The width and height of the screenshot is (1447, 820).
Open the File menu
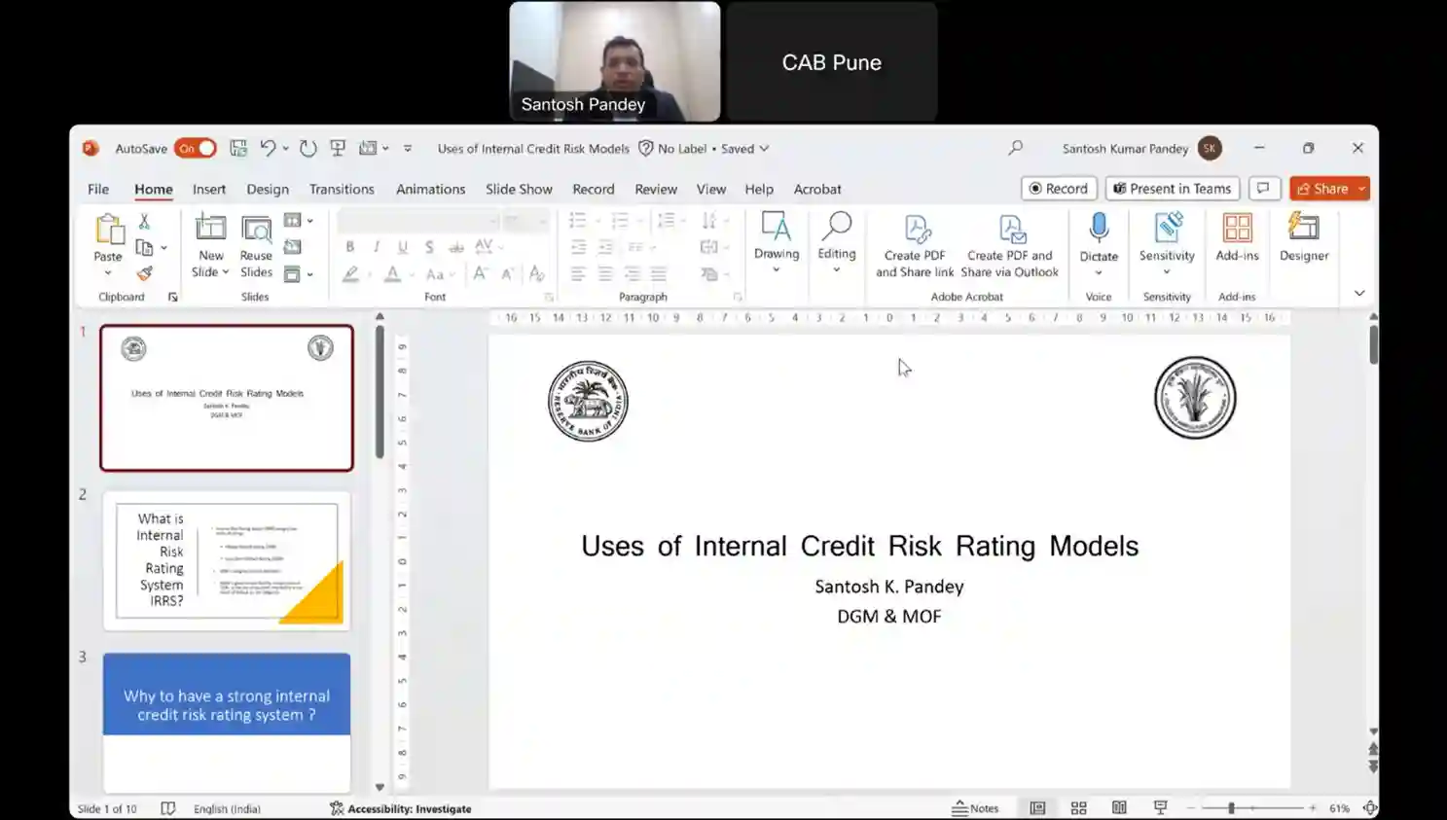(x=98, y=189)
